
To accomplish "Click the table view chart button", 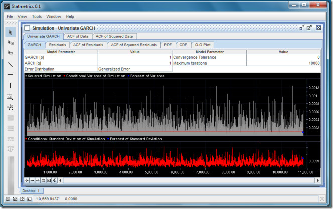I will (43, 180).
